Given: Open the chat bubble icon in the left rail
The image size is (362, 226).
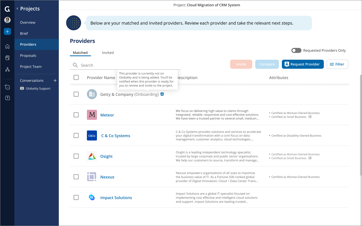Looking at the screenshot, I should coord(7,87).
